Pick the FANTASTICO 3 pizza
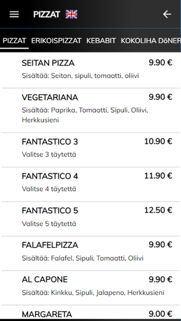 pyautogui.click(x=90, y=150)
